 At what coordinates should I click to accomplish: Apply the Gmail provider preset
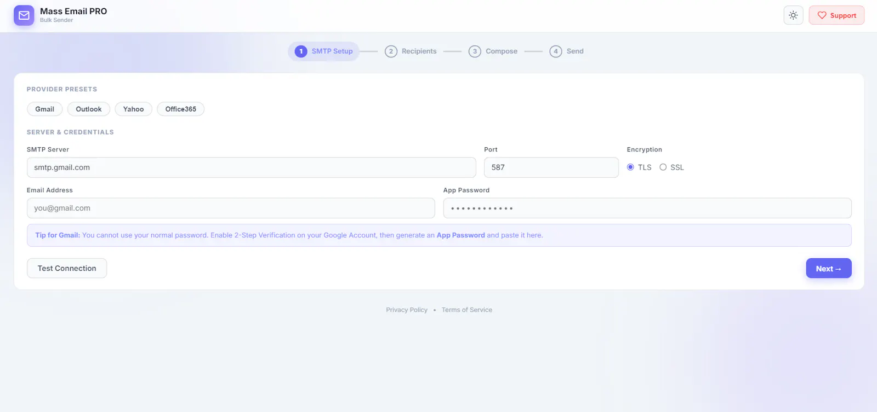[x=45, y=109]
